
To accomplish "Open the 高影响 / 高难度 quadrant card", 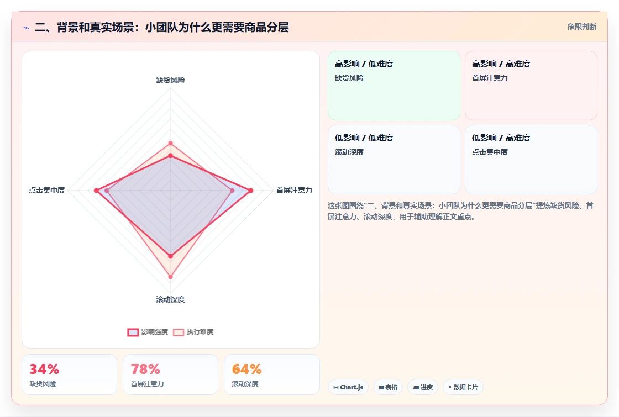I will pos(531,86).
